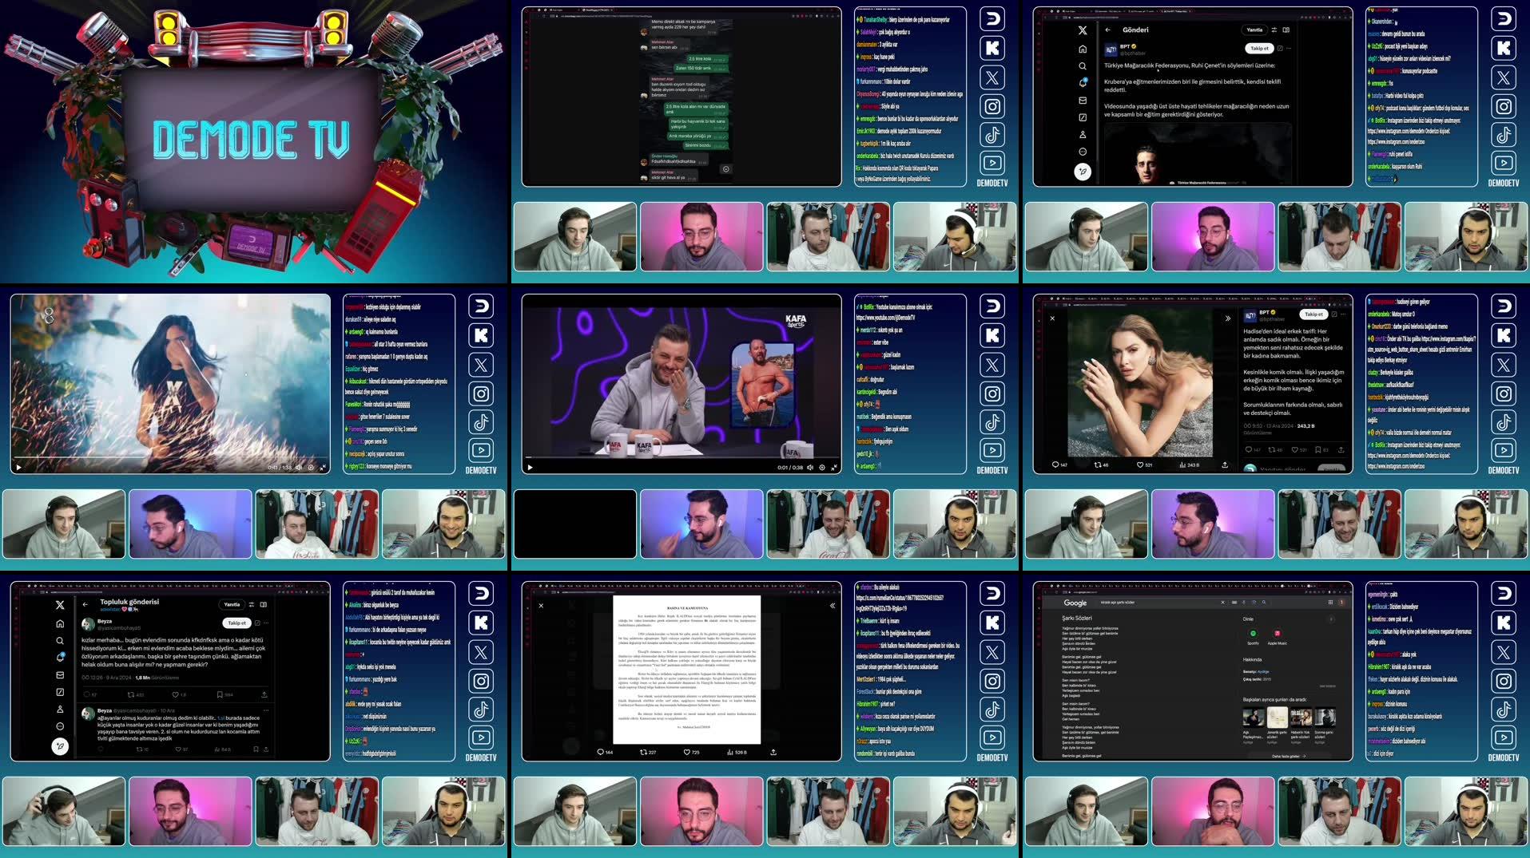Open Haberin Yok şarkı sözleri thumbnail

point(1301,717)
